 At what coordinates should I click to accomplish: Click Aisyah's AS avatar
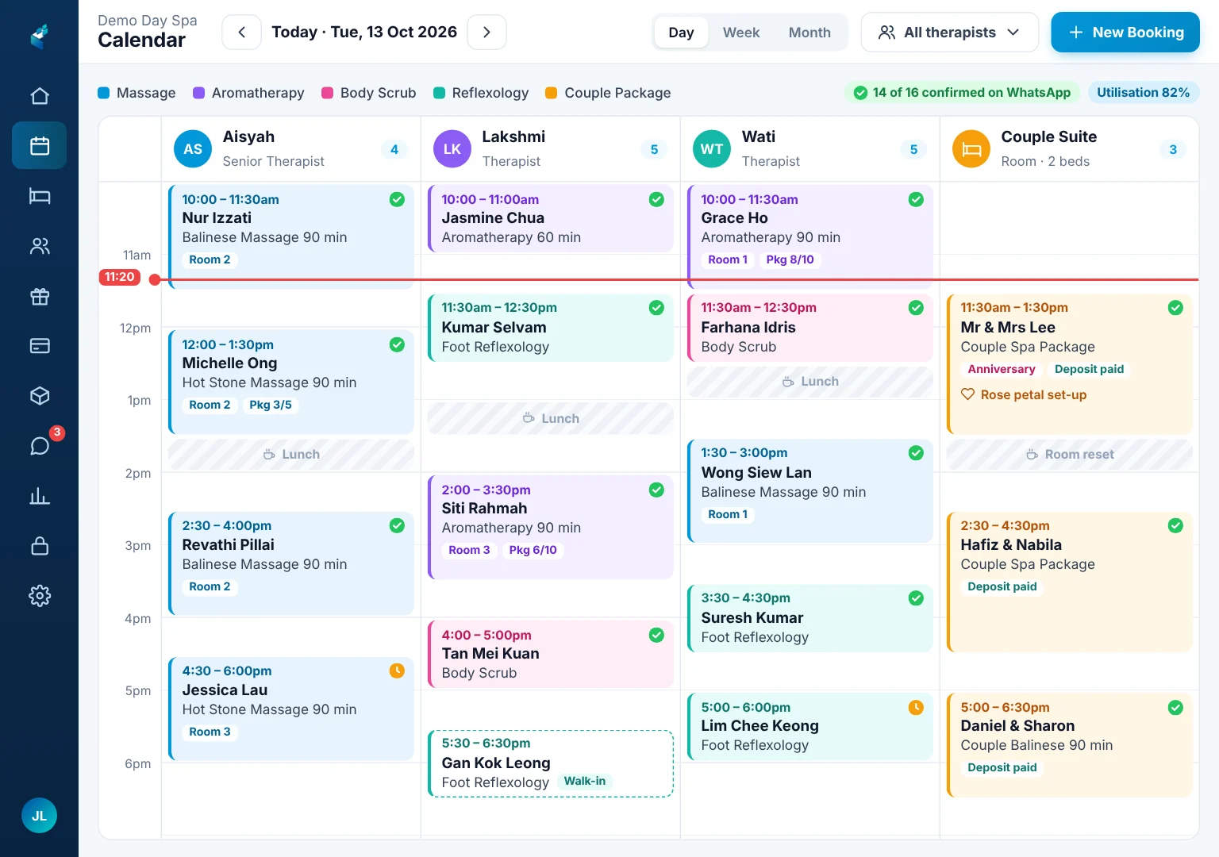[193, 148]
